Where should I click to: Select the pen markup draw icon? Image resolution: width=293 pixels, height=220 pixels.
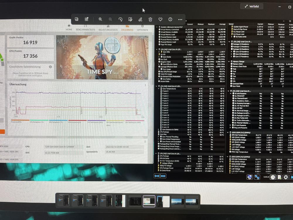click(140, 19)
